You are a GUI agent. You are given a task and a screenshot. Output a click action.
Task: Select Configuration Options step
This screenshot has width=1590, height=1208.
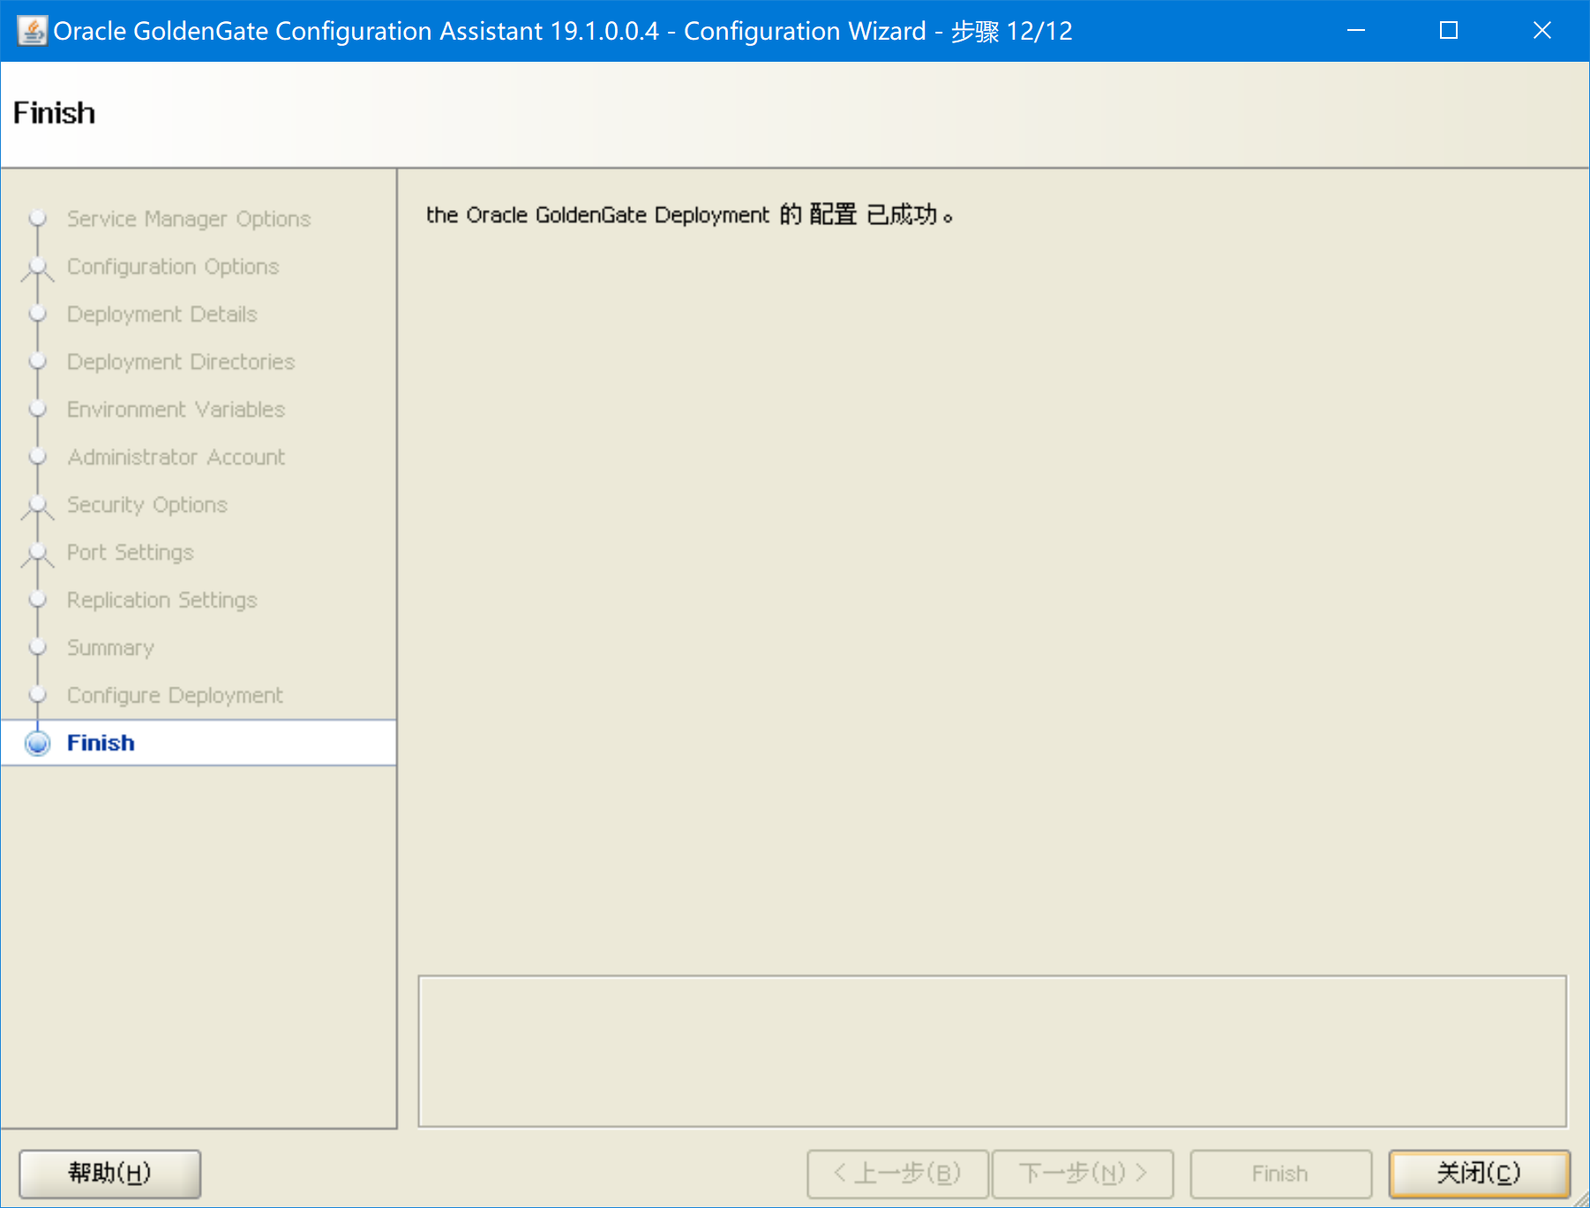coord(173,266)
